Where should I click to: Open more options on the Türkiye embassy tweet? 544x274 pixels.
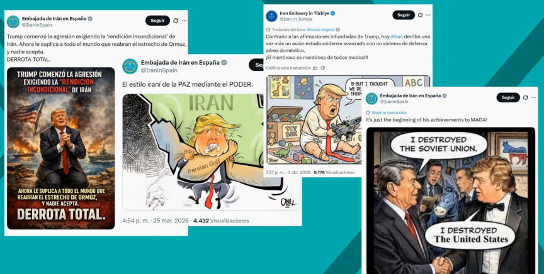tap(428, 15)
